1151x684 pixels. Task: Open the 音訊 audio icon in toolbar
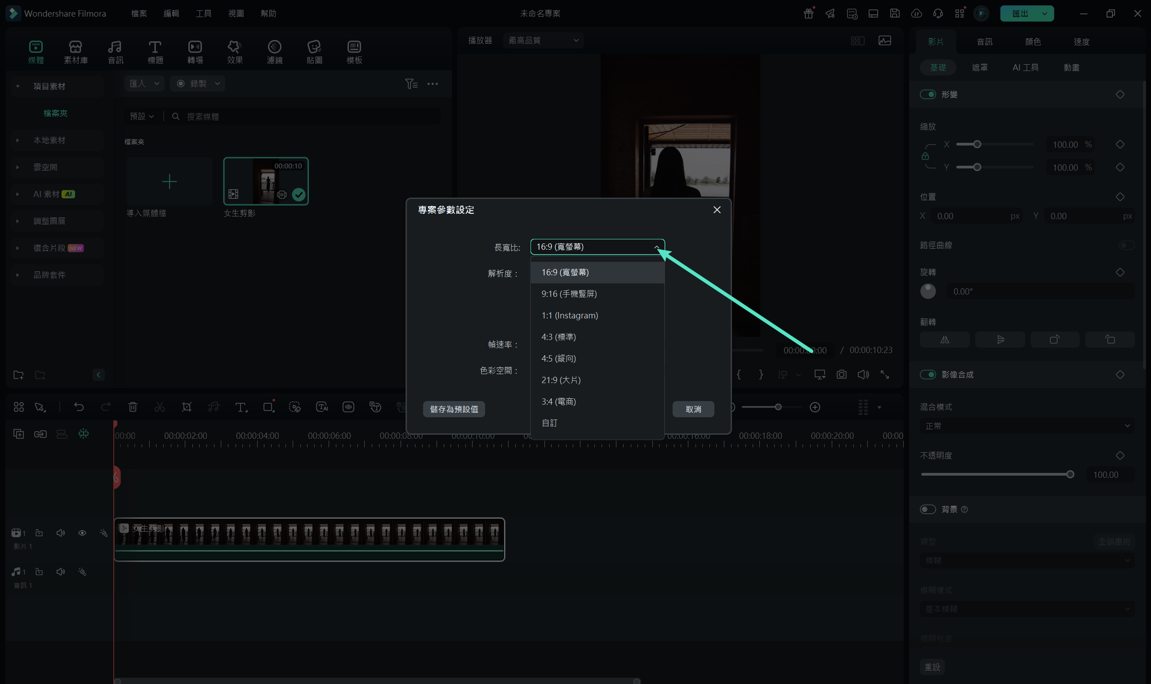point(116,52)
